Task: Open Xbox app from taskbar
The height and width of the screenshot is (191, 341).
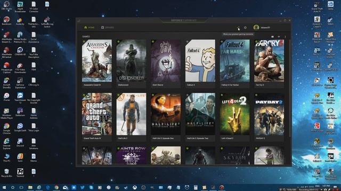Action: [x=135, y=187]
